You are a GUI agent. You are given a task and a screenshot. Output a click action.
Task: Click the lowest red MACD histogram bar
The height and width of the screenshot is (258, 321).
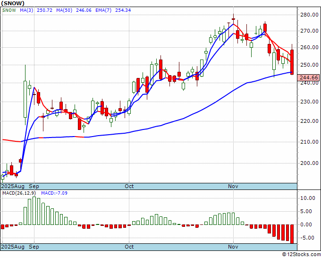click(x=292, y=234)
